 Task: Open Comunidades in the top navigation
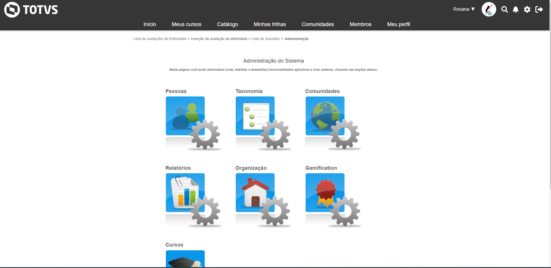[x=318, y=24]
